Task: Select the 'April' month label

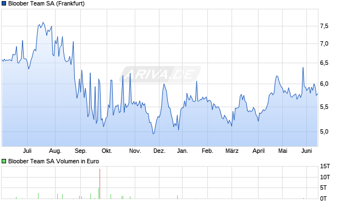Action: pos(258,151)
